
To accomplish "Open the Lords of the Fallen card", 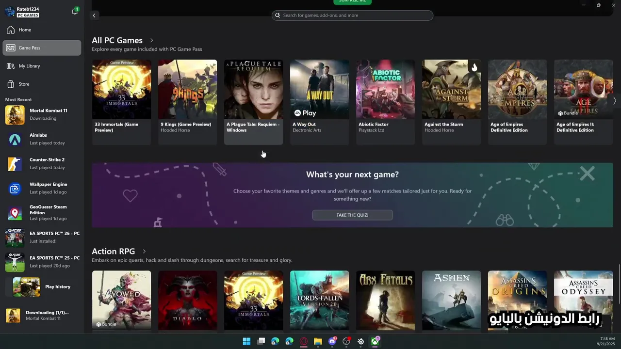I will tap(319, 301).
